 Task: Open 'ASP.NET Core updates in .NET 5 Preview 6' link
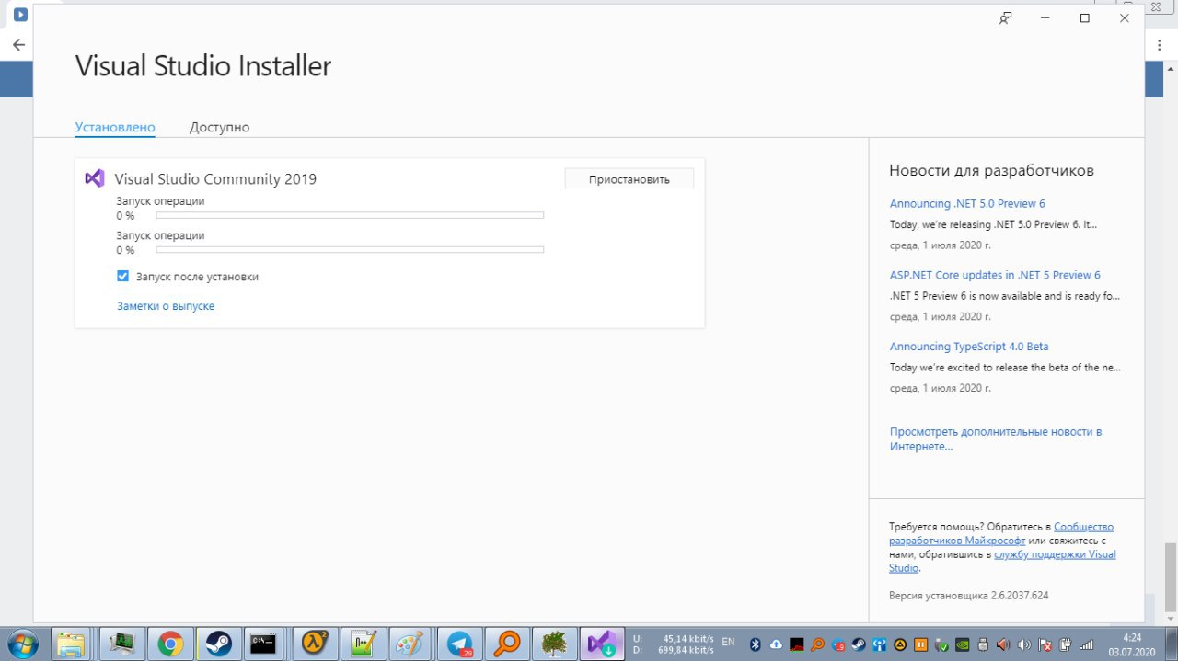pyautogui.click(x=995, y=275)
